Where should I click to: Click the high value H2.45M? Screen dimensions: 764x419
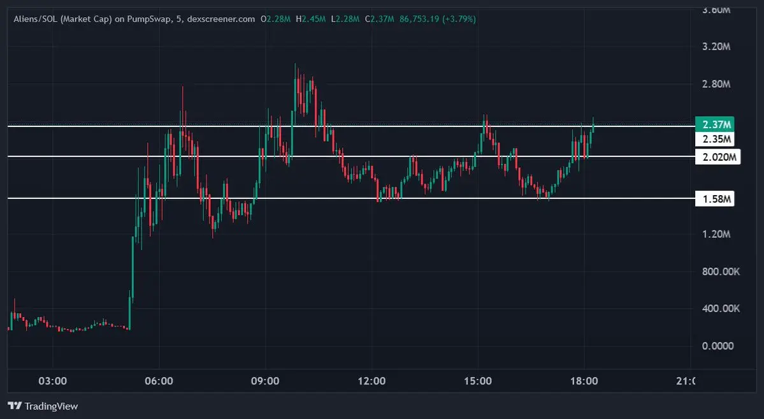[310, 19]
